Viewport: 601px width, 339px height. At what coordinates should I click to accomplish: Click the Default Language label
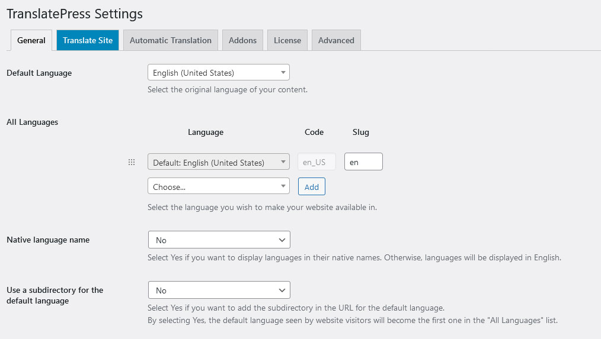tap(39, 73)
